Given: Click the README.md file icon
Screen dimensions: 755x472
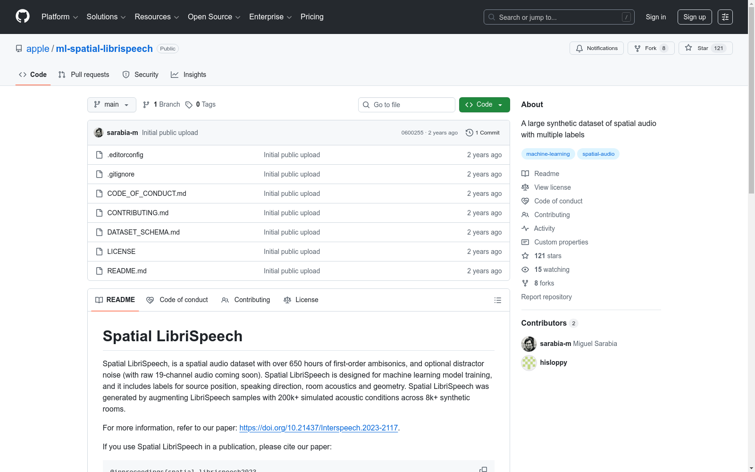Looking at the screenshot, I should (x=99, y=271).
